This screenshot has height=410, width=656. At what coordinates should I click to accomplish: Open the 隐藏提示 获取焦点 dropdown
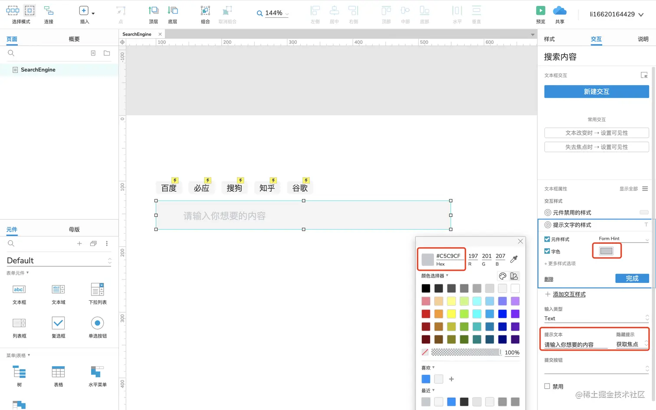tap(632, 344)
